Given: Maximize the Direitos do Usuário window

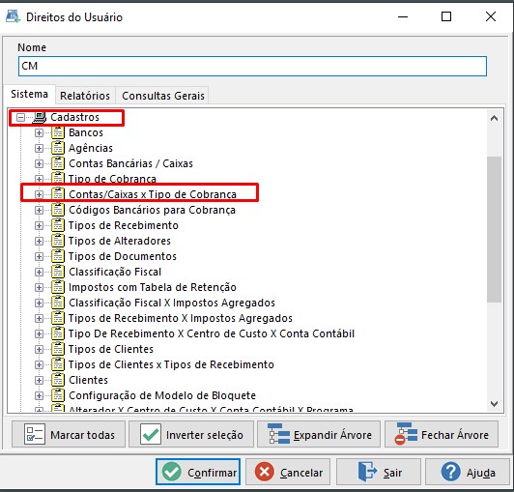Looking at the screenshot, I should [x=446, y=16].
